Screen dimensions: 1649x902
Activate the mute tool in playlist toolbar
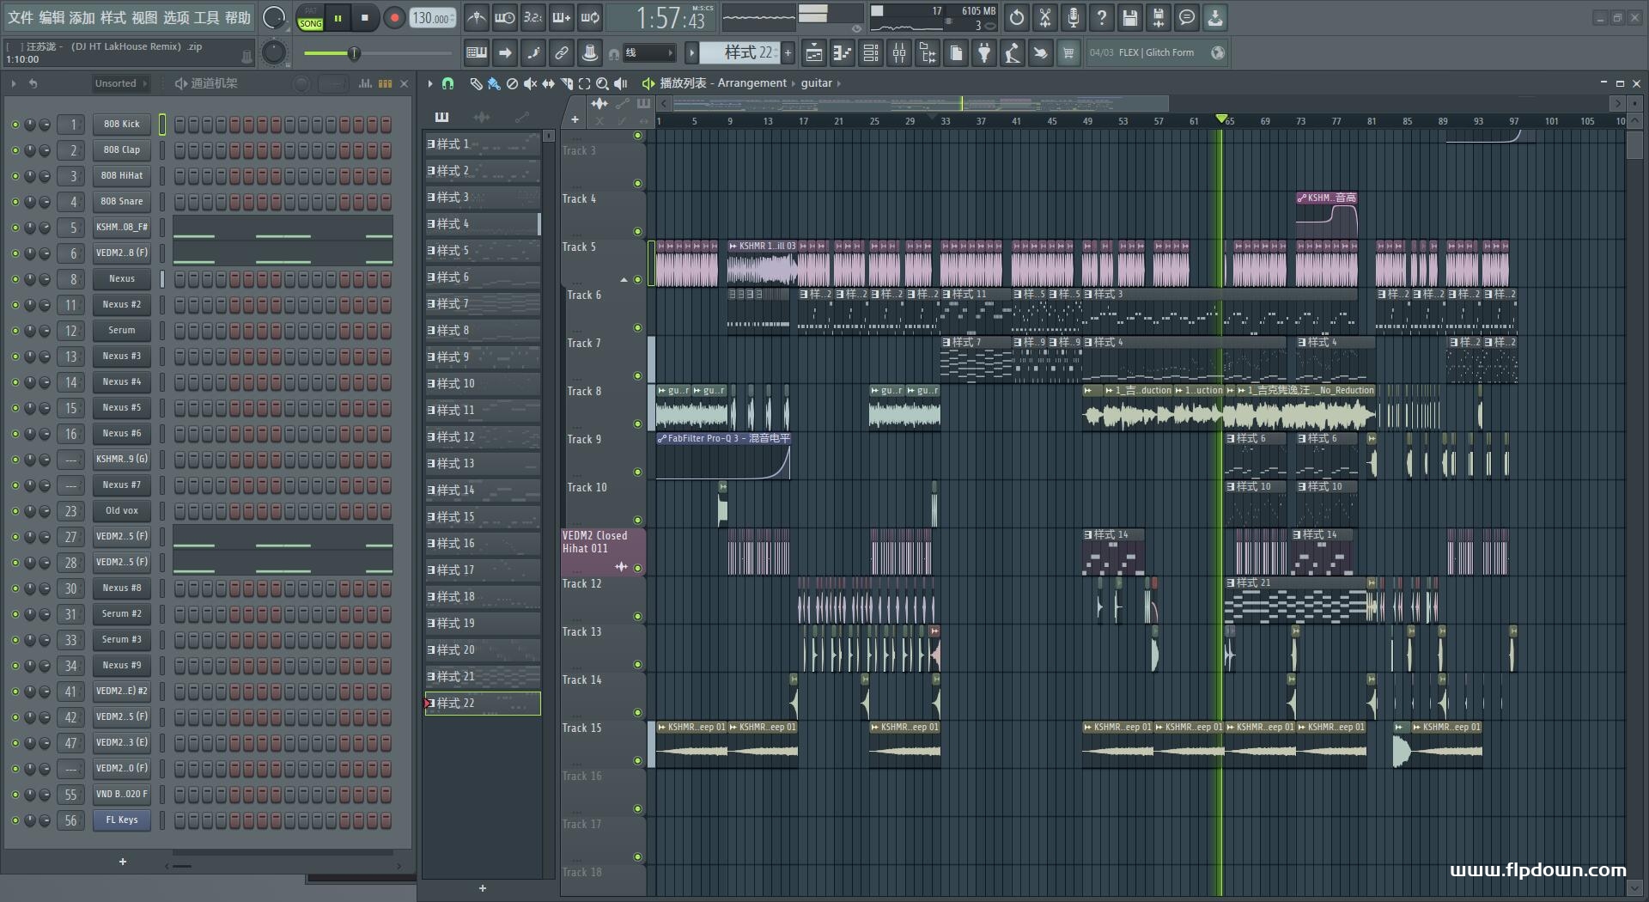(530, 83)
